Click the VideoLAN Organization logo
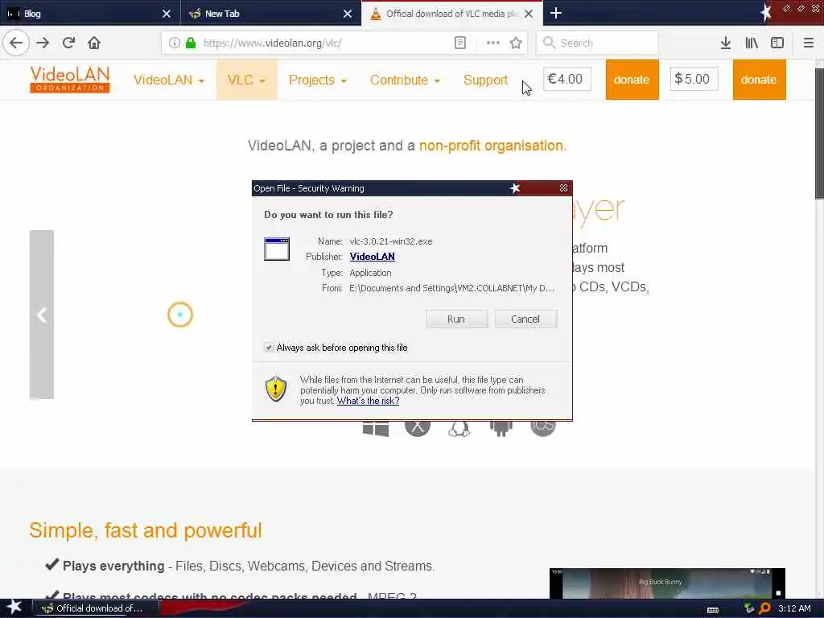Image resolution: width=824 pixels, height=618 pixels. click(70, 80)
